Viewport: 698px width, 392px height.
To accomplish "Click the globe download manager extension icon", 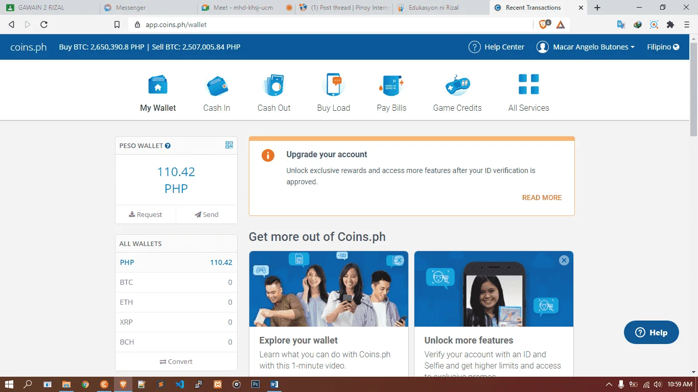I will [638, 24].
